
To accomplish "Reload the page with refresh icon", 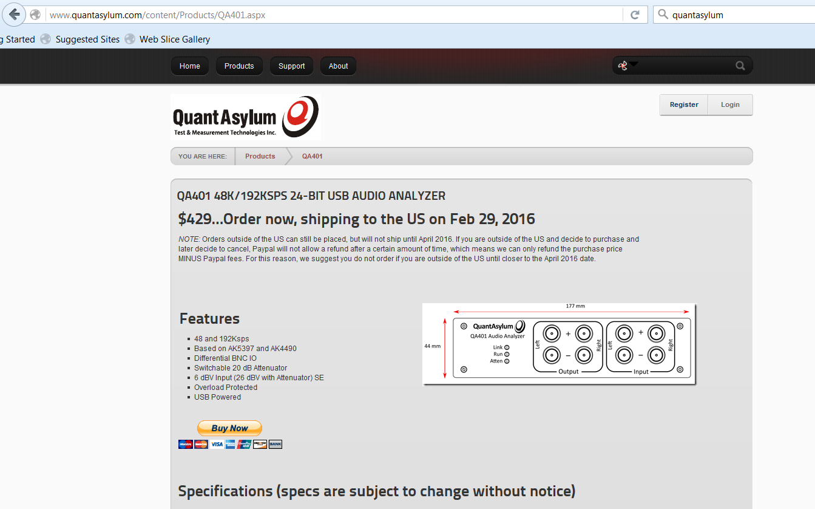I will (x=635, y=15).
